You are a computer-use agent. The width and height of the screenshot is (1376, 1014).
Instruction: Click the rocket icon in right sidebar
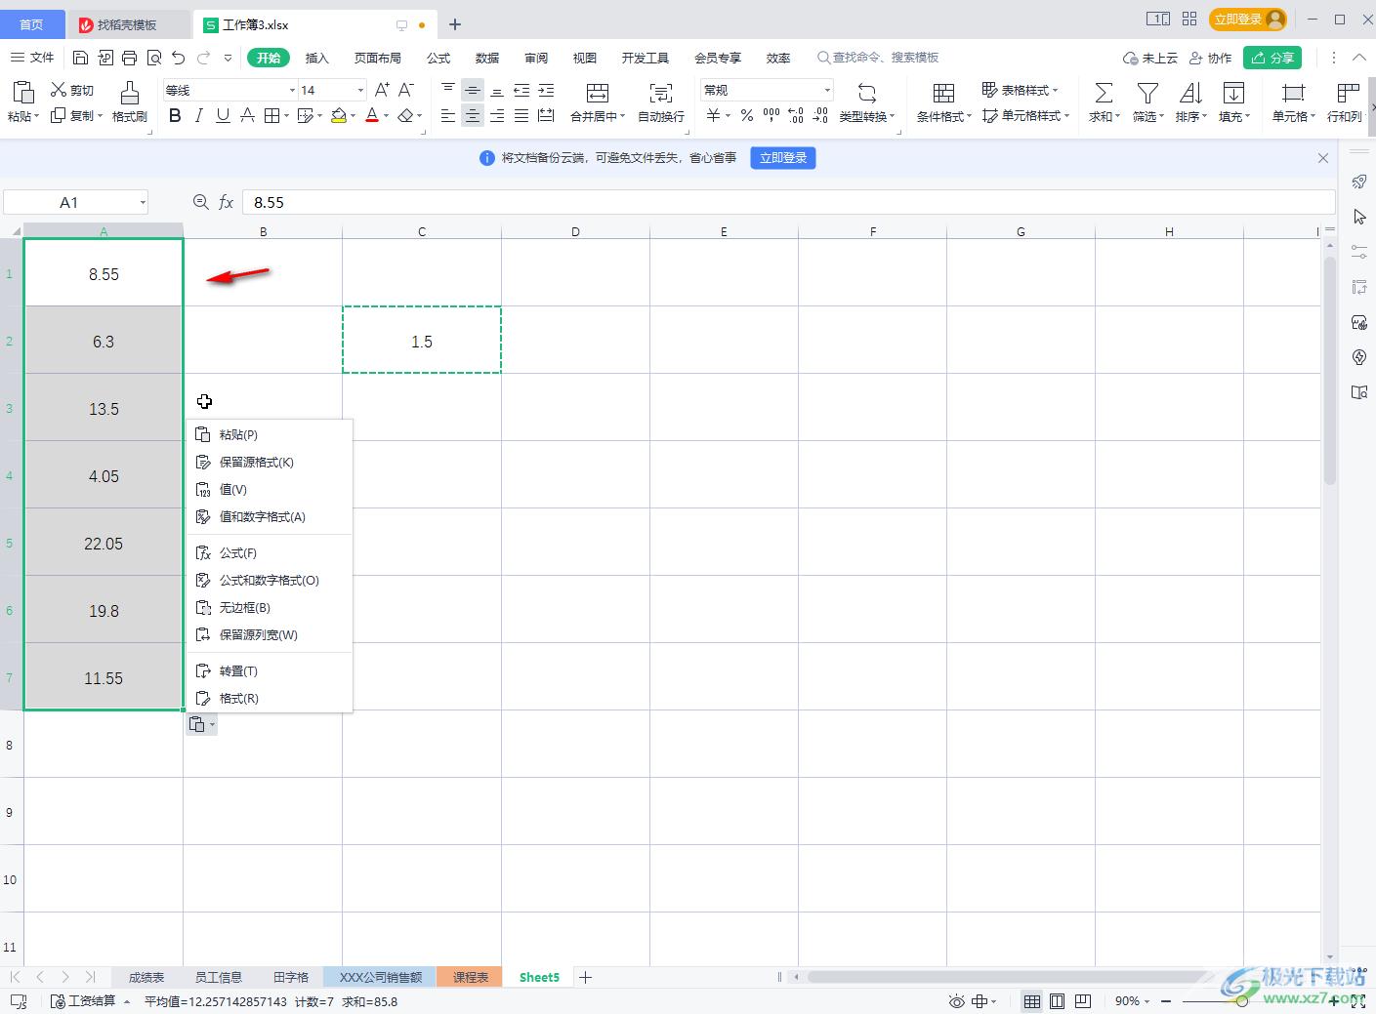pyautogui.click(x=1358, y=182)
